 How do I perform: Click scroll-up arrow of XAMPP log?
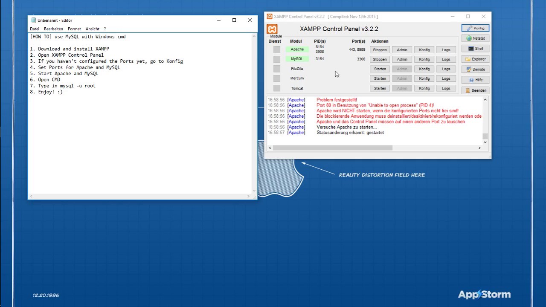(485, 100)
